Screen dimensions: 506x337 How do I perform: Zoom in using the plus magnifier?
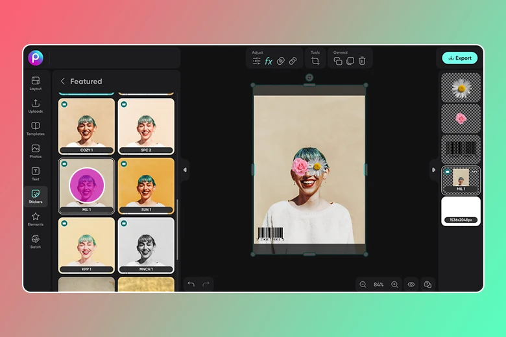(x=394, y=285)
